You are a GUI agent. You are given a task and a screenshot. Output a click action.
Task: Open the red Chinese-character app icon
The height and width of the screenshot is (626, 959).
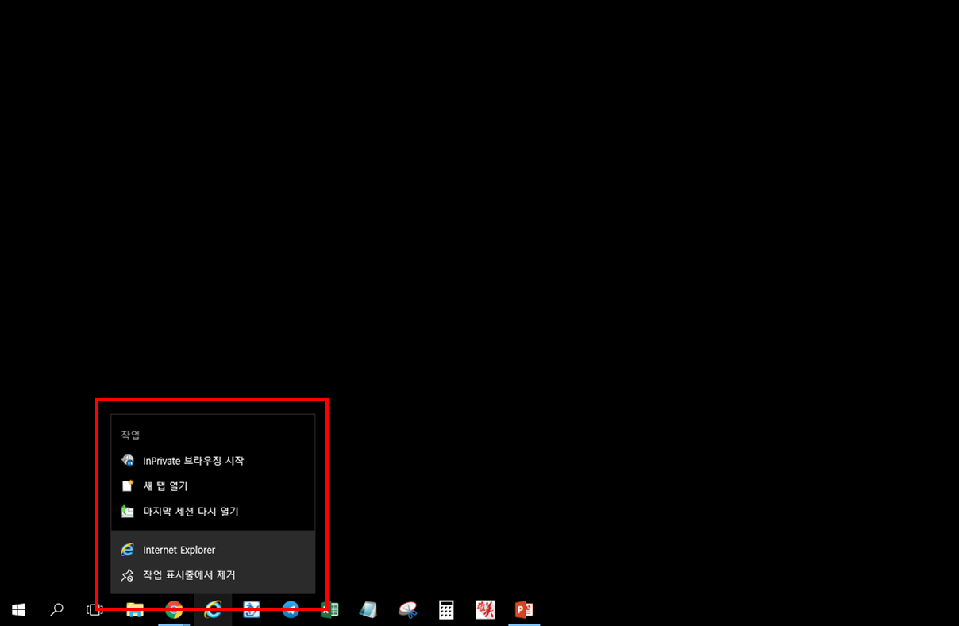[x=485, y=609]
